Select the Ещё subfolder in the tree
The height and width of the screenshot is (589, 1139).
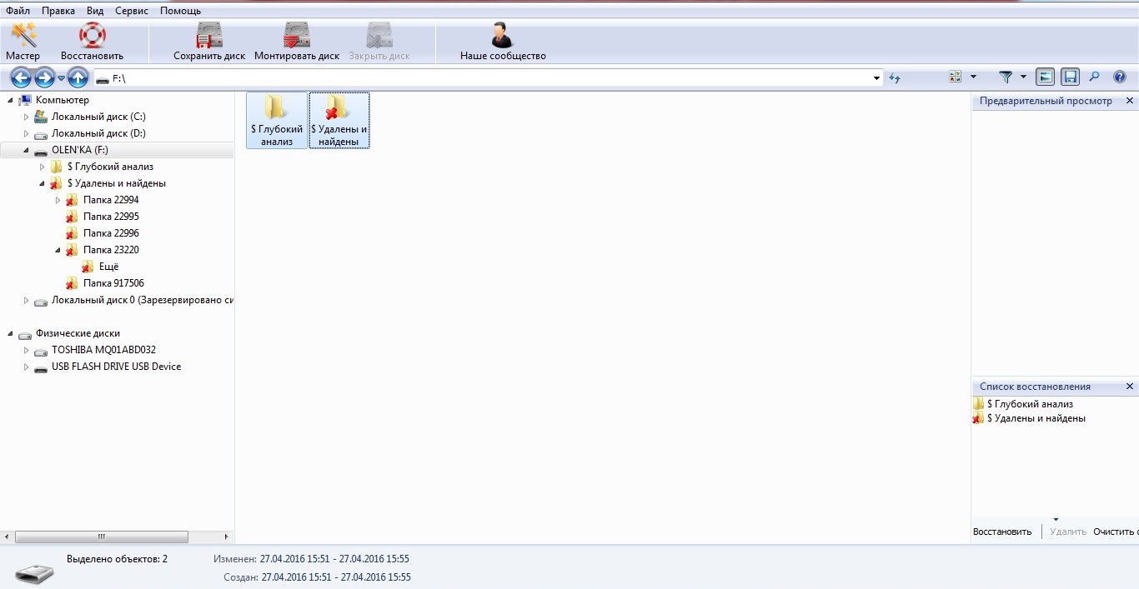pyautogui.click(x=108, y=267)
